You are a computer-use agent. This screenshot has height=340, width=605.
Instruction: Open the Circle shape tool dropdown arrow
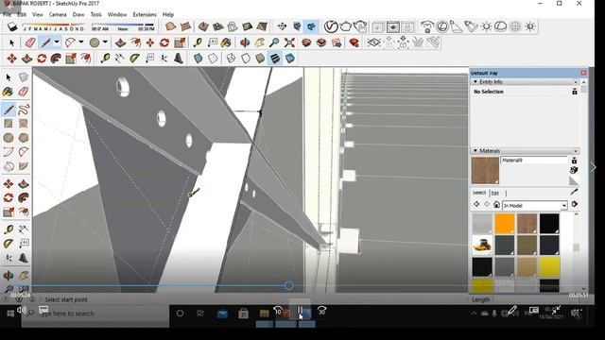pyautogui.click(x=105, y=42)
